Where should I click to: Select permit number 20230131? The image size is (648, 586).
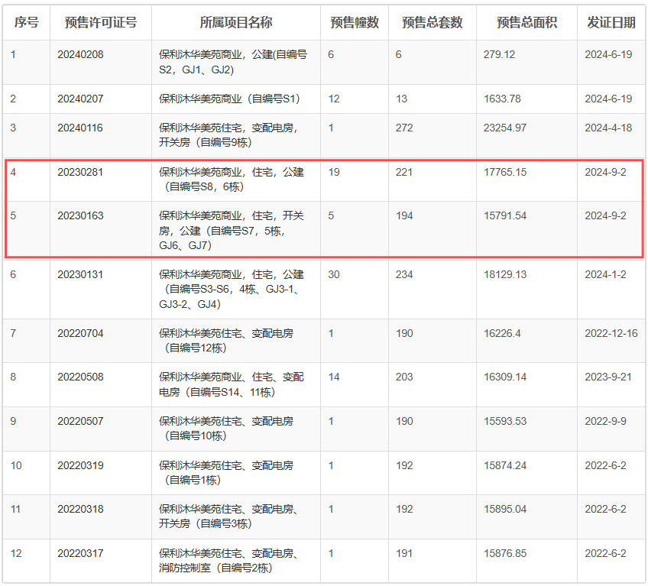80,274
